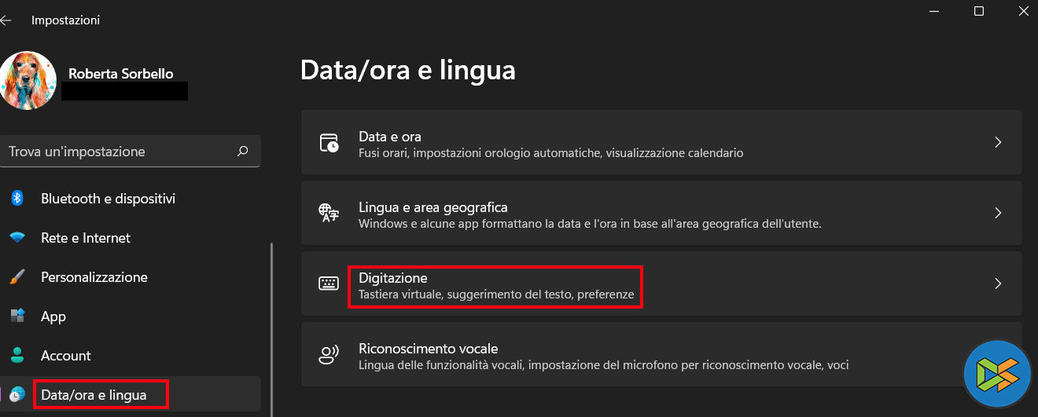Click the Data/ora e lingua globe icon
Image resolution: width=1038 pixels, height=417 pixels.
pos(17,394)
